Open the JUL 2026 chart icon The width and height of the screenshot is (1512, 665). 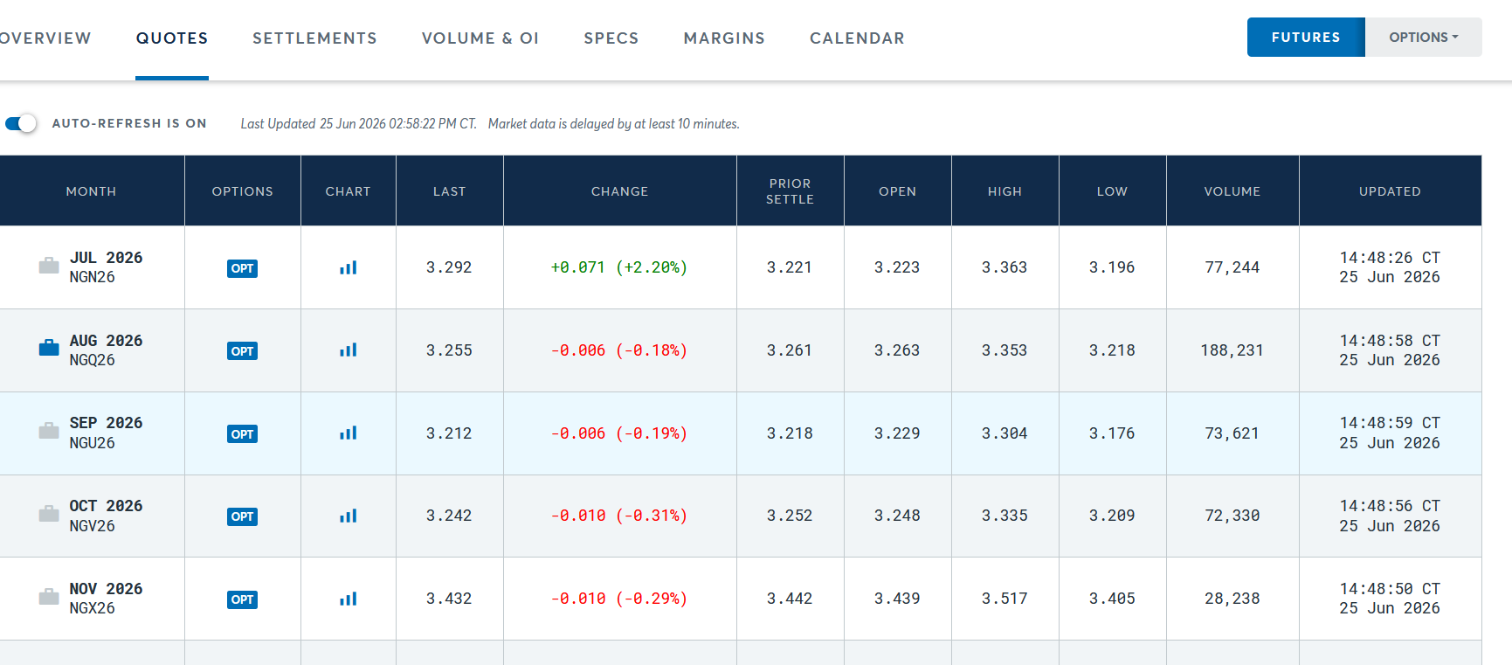point(349,267)
